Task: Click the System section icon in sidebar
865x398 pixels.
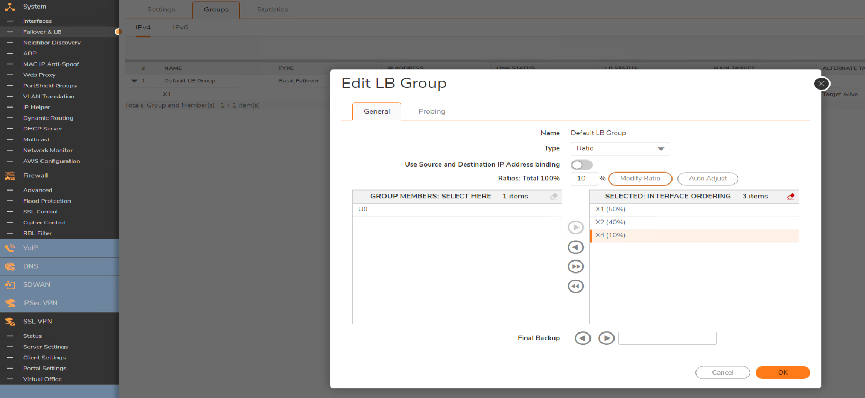Action: click(x=10, y=7)
